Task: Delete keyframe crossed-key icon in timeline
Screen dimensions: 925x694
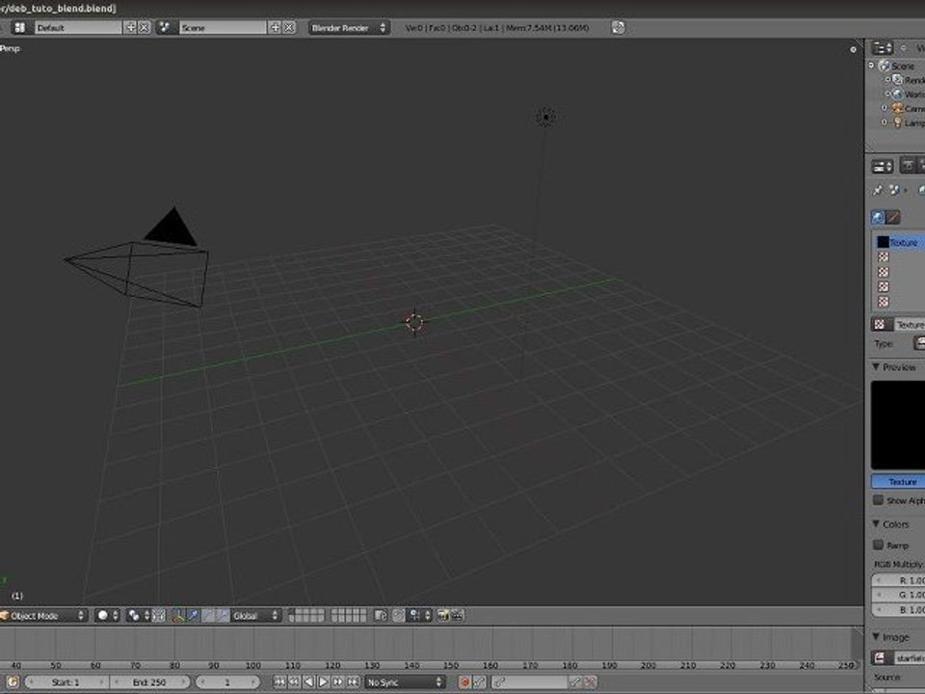Action: (590, 682)
